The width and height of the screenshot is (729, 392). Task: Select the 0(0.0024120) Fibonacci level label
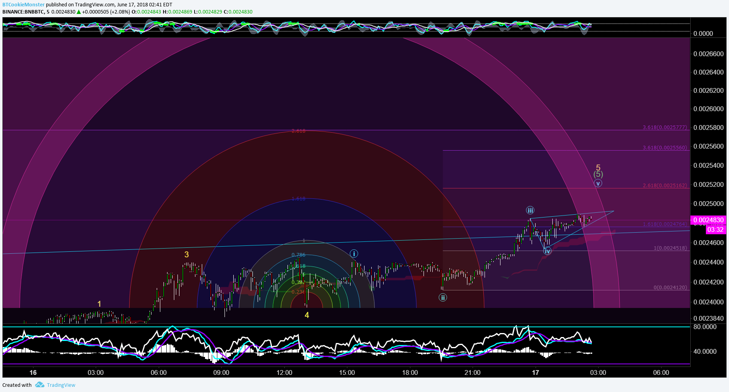click(x=670, y=287)
